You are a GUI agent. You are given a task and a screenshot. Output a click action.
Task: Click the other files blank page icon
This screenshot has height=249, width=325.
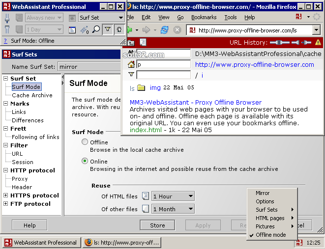point(146,209)
